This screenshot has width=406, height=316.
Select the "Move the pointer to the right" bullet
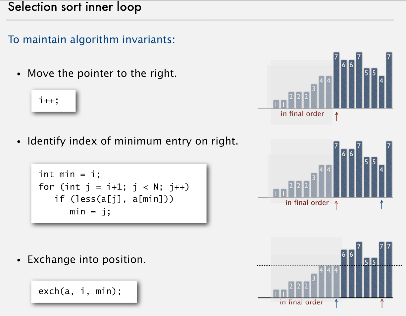102,73
